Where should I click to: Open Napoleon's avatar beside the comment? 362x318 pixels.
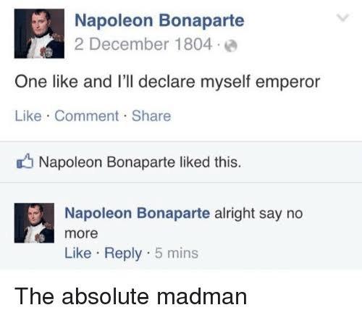[x=34, y=223]
